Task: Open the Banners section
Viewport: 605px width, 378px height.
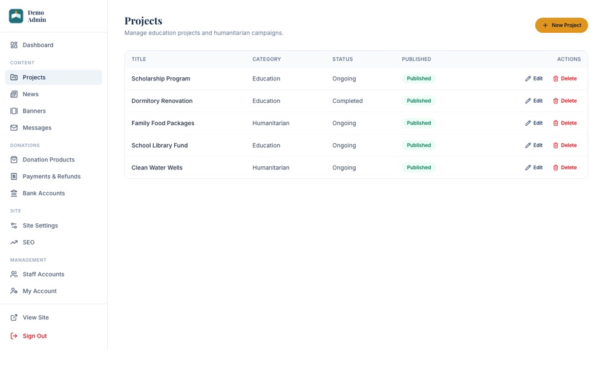Action: pos(54,111)
